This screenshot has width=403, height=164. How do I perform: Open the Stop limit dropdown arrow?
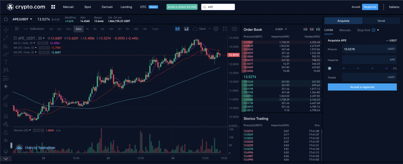378,30
